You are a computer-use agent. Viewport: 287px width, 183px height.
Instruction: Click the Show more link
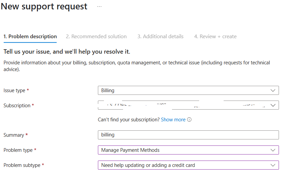173,120
